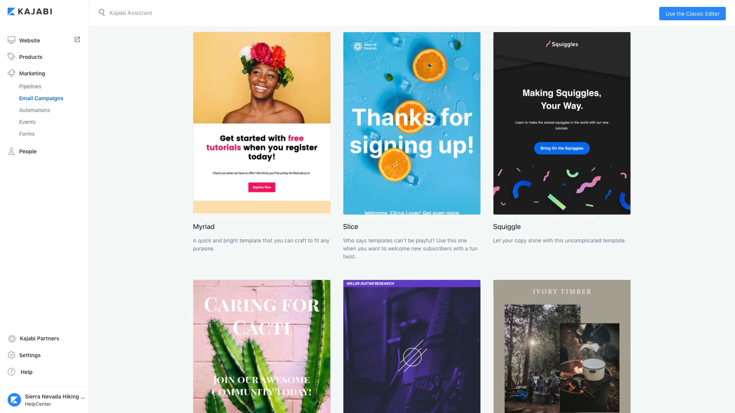
Task: Open website in new tab icon
Action: pyautogui.click(x=77, y=39)
